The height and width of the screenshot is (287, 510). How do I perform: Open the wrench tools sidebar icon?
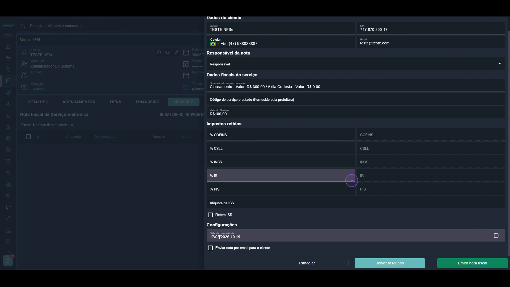[x=8, y=218]
